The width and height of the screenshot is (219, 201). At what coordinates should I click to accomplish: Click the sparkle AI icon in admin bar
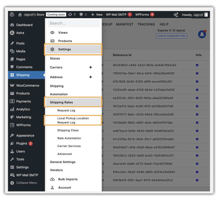tap(176, 15)
